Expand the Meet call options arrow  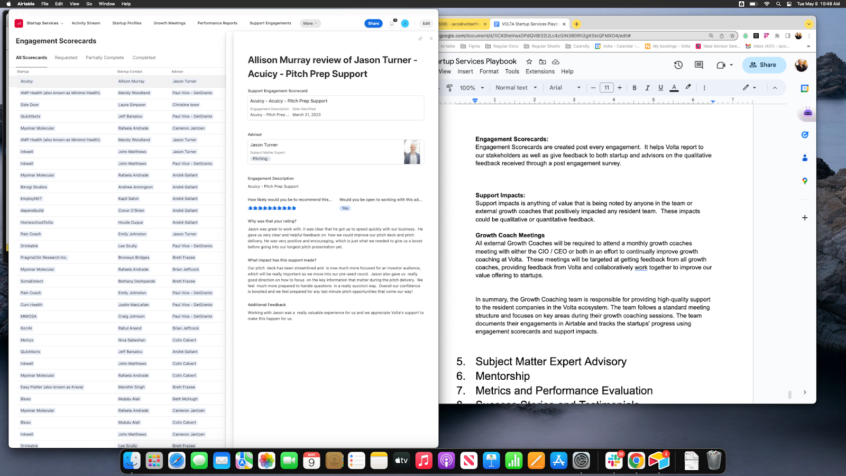[731, 65]
